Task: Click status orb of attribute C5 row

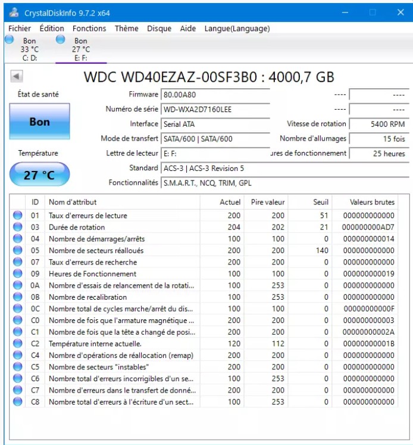Action: 18,367
